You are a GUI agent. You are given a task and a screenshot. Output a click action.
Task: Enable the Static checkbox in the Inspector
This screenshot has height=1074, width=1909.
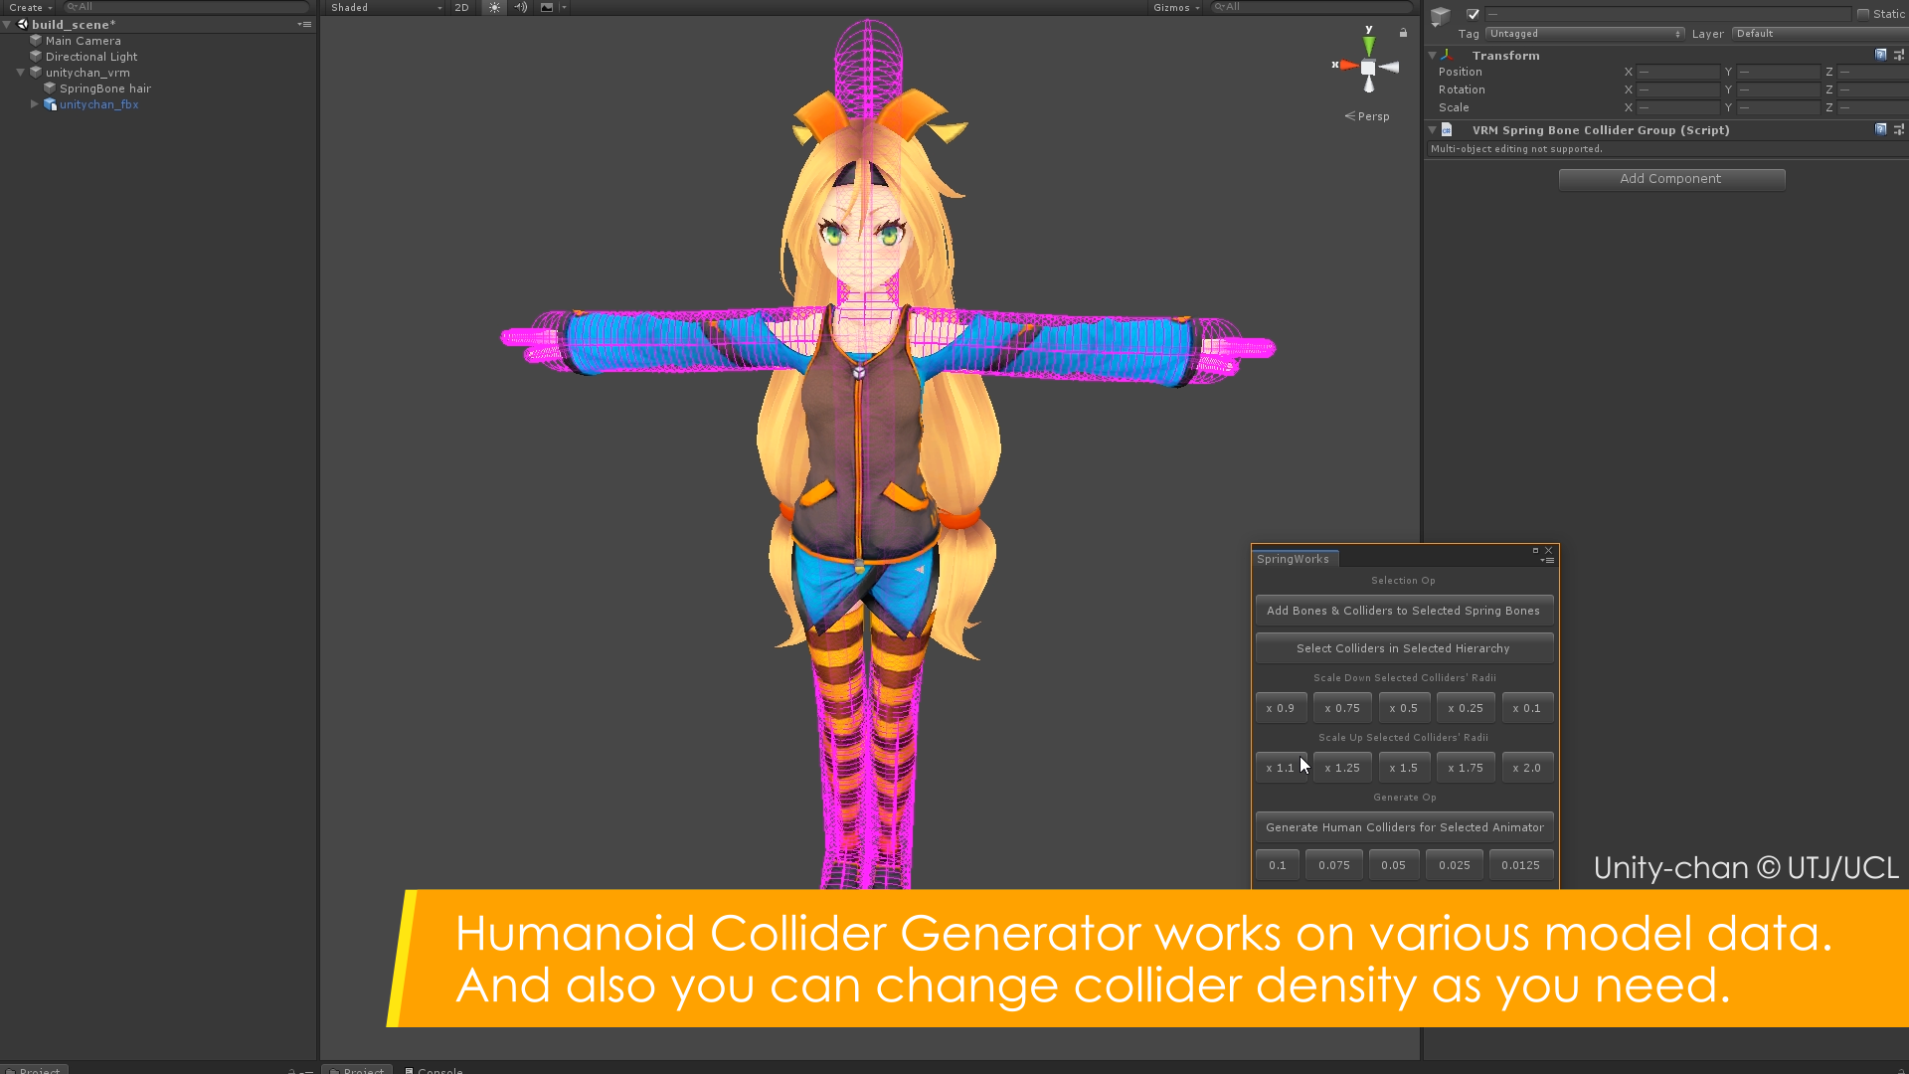[x=1864, y=14]
